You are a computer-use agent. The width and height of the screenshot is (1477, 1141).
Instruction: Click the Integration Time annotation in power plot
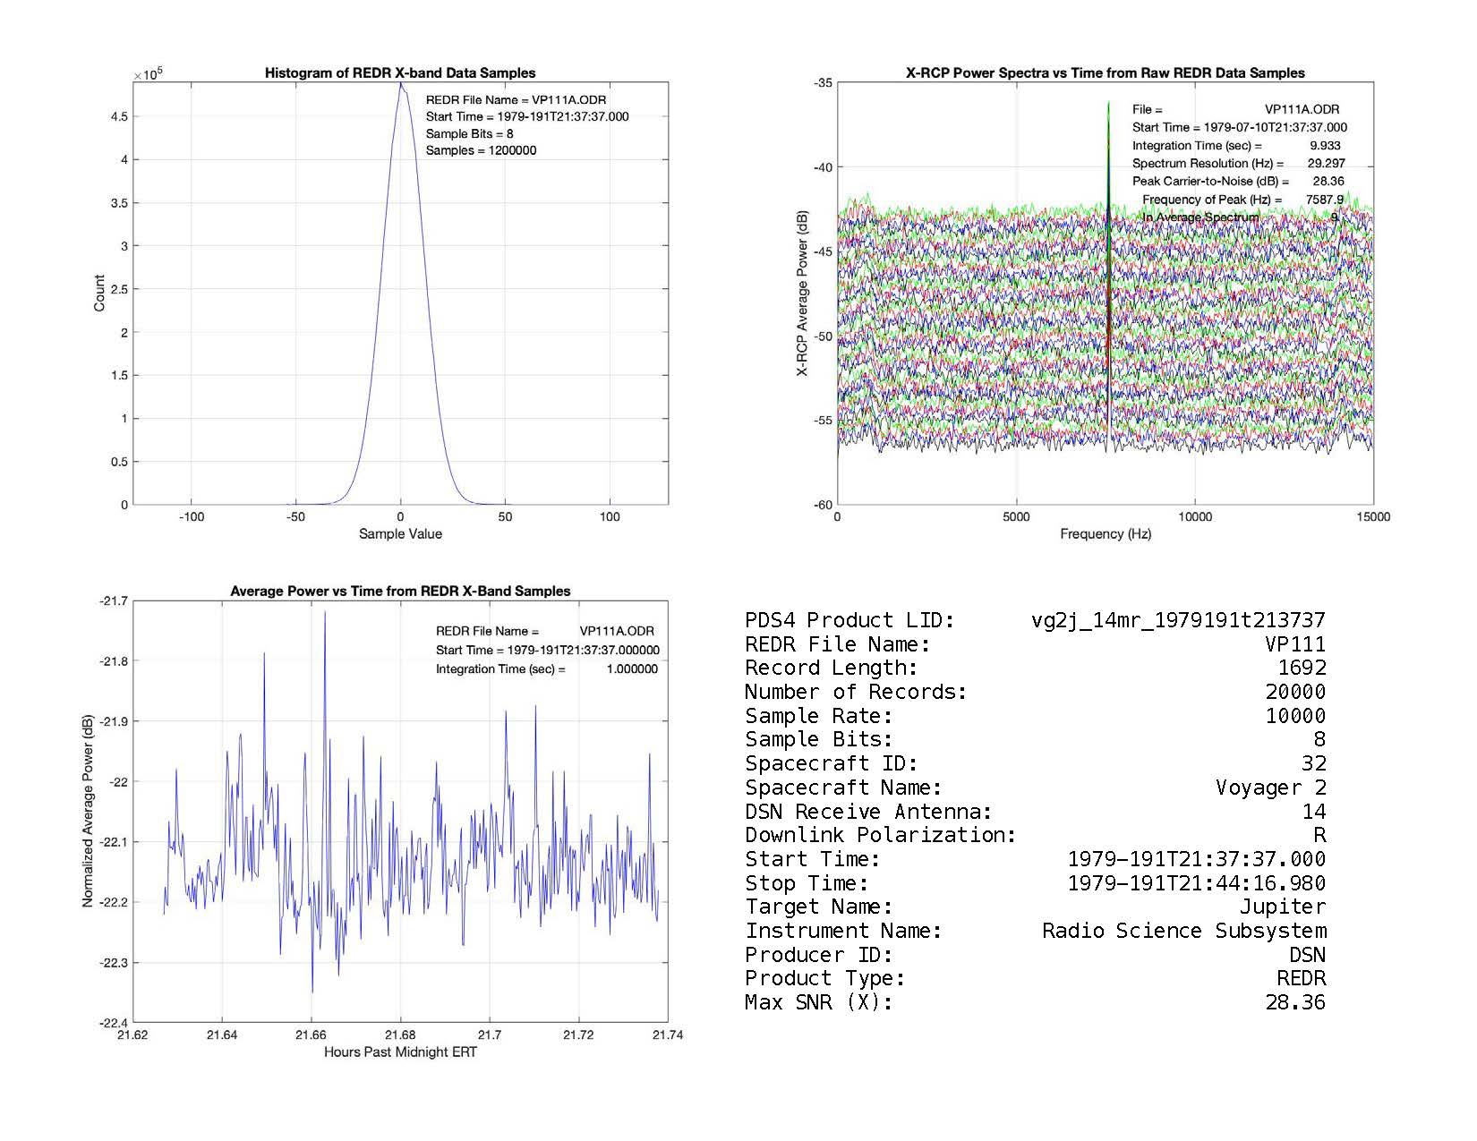pos(546,669)
